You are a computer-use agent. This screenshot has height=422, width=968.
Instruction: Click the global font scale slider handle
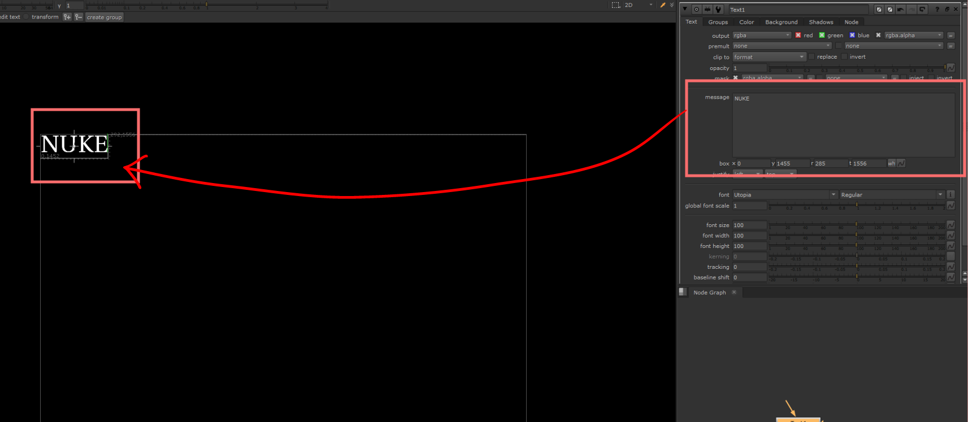(x=857, y=206)
